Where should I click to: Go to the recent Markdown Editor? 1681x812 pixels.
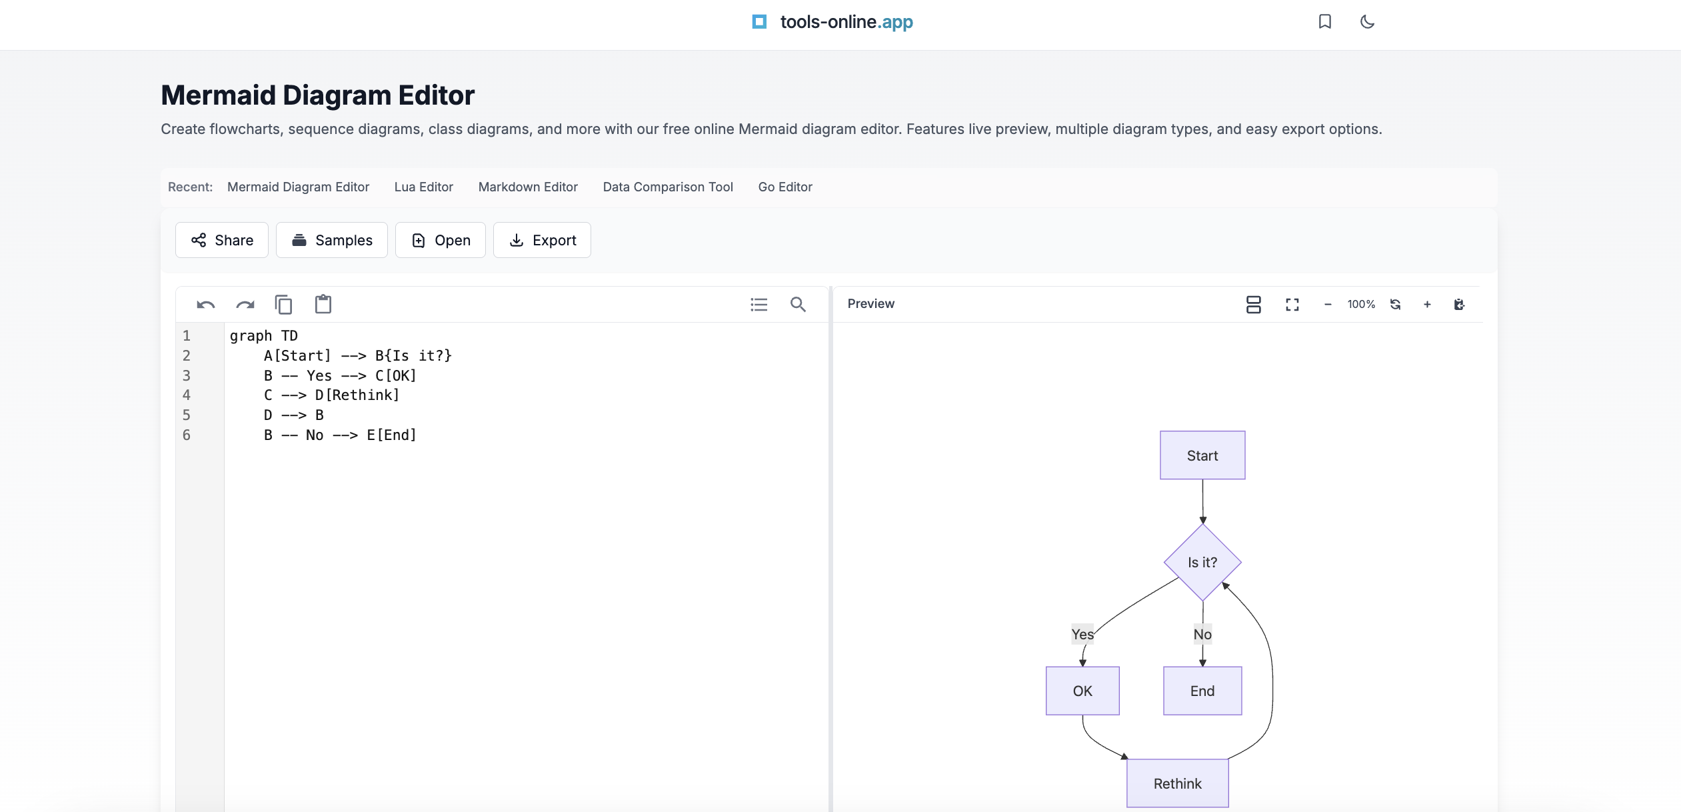[528, 187]
